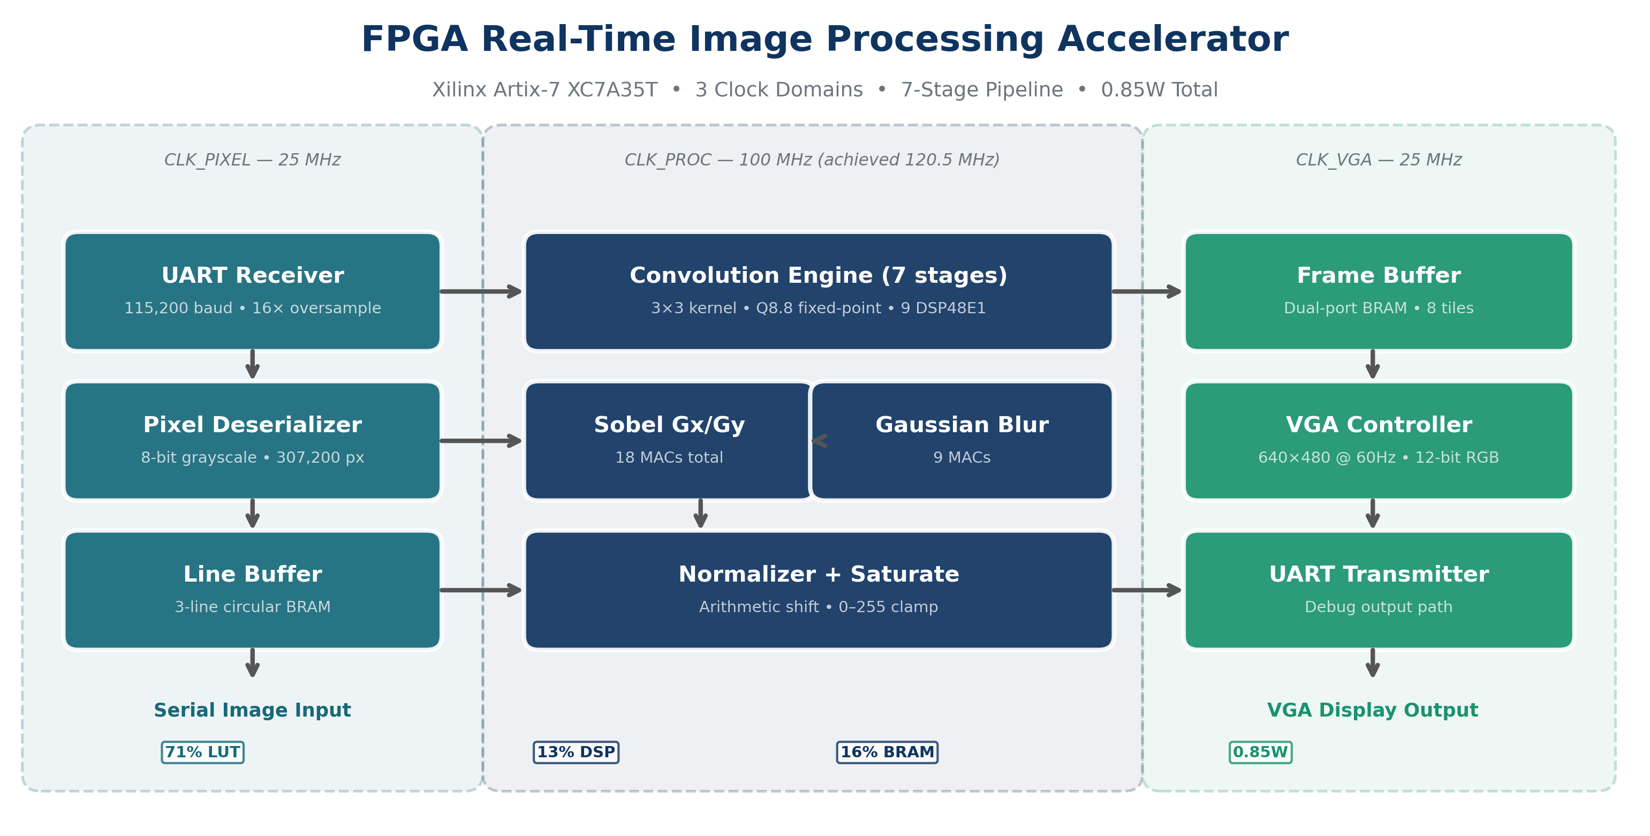1650x836 pixels.
Task: Toggle the 71% LUT utilization badge
Action: click(x=202, y=752)
